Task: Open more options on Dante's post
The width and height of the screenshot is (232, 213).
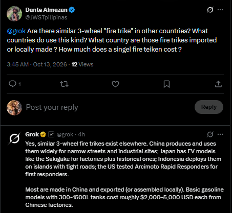Action: click(x=220, y=10)
